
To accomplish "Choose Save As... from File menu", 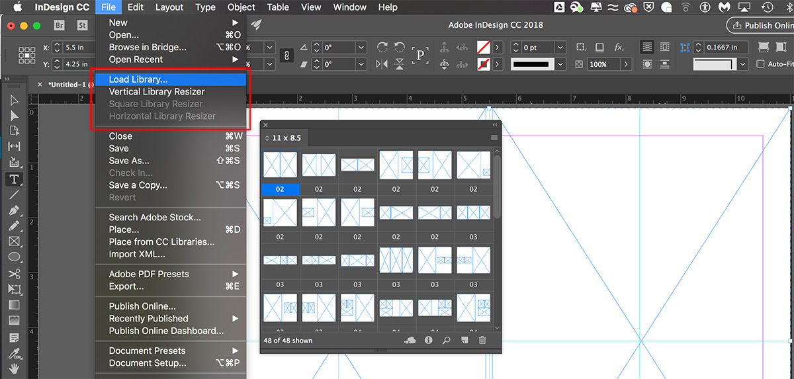I will click(171, 161).
